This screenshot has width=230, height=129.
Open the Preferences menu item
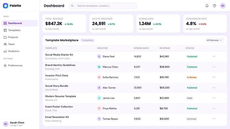coord(20,66)
